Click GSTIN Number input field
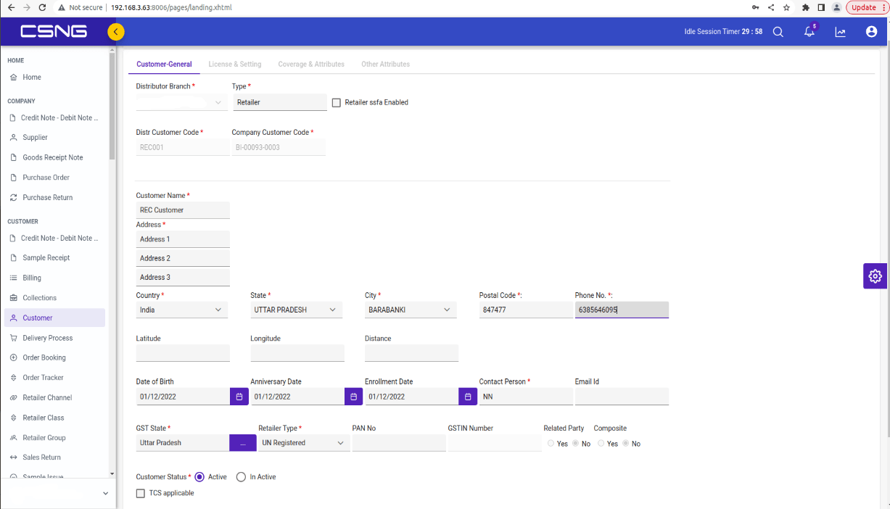The image size is (890, 509). point(495,443)
